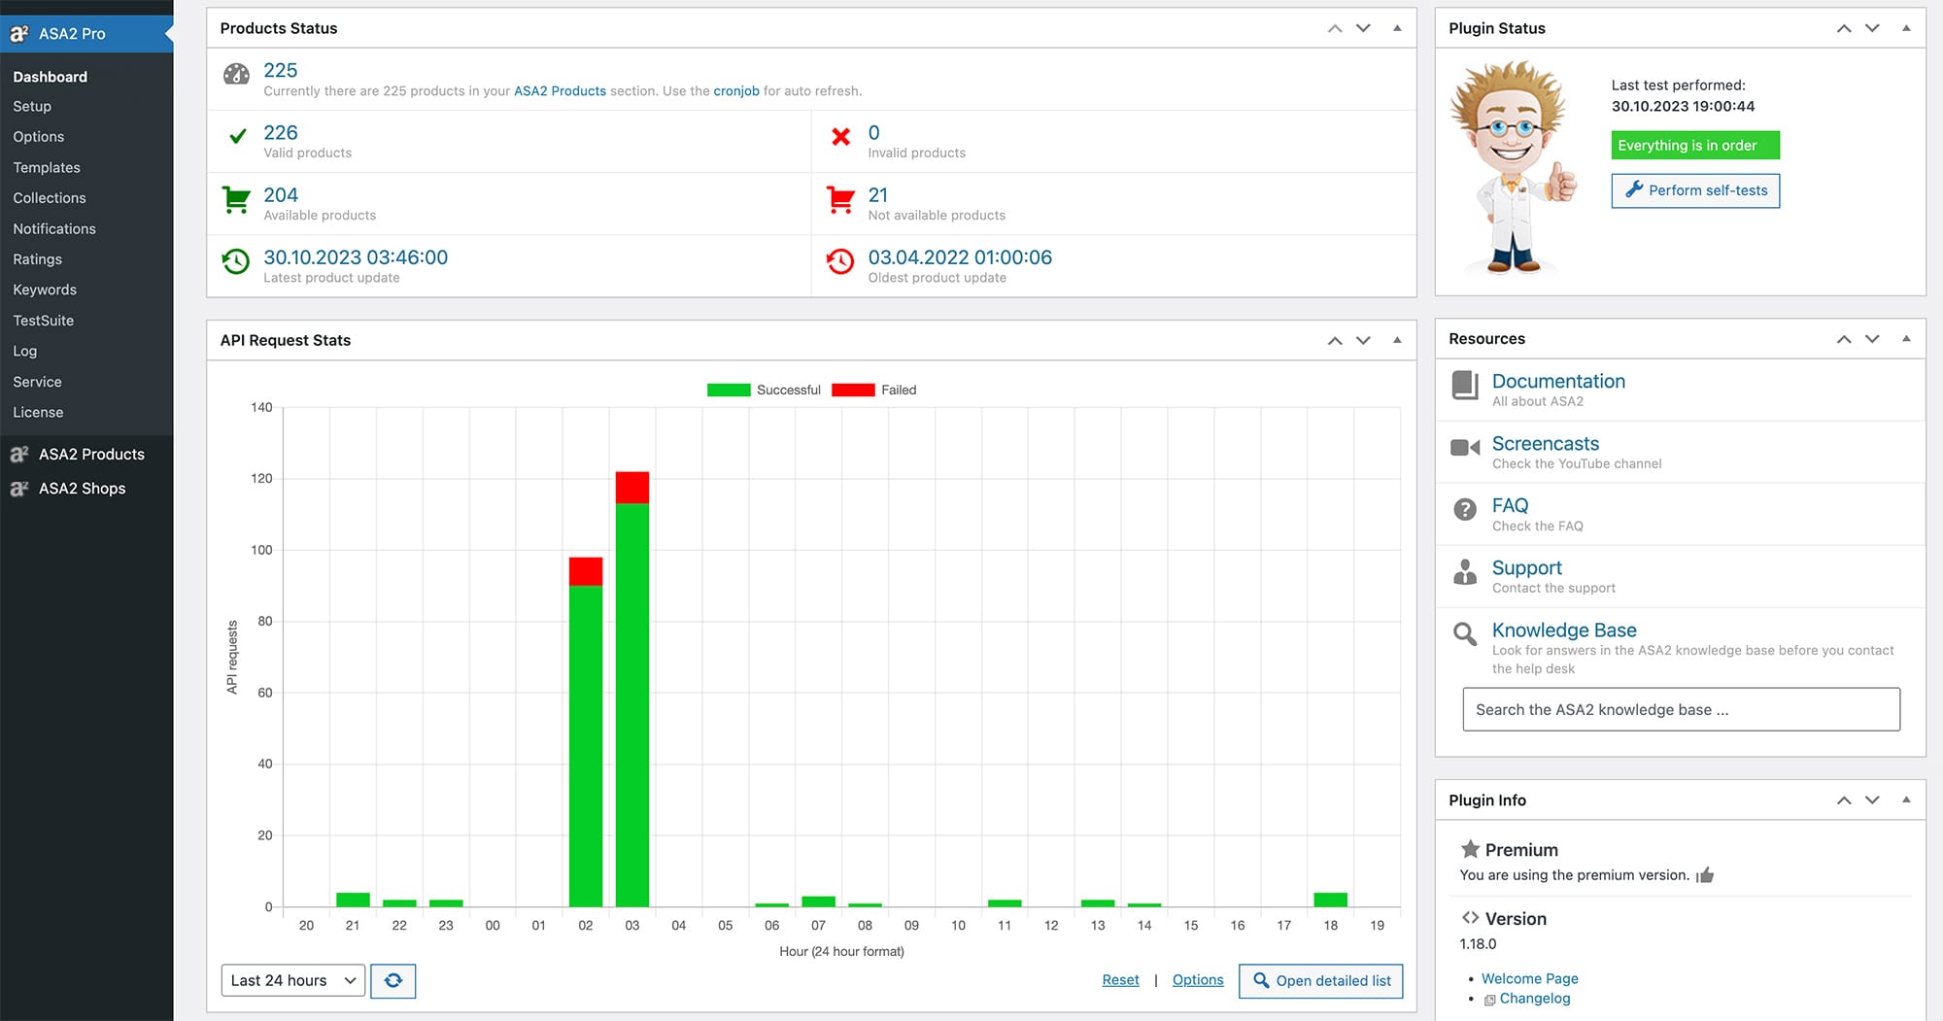Open the Knowledge Base heading link
The width and height of the screenshot is (1943, 1021).
[1564, 630]
